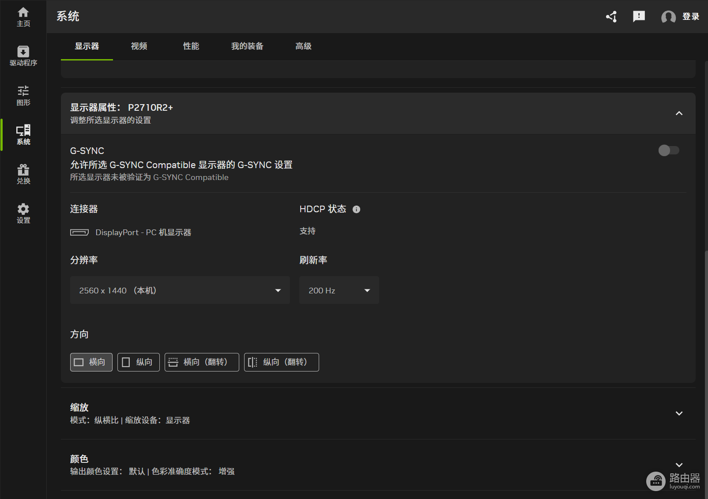
Task: Select 横向（翻转）flipped landscape orientation
Action: pyautogui.click(x=202, y=362)
